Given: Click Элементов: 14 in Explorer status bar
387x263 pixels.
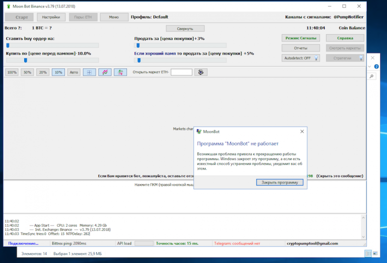Looking at the screenshot, I should click(x=34, y=254).
